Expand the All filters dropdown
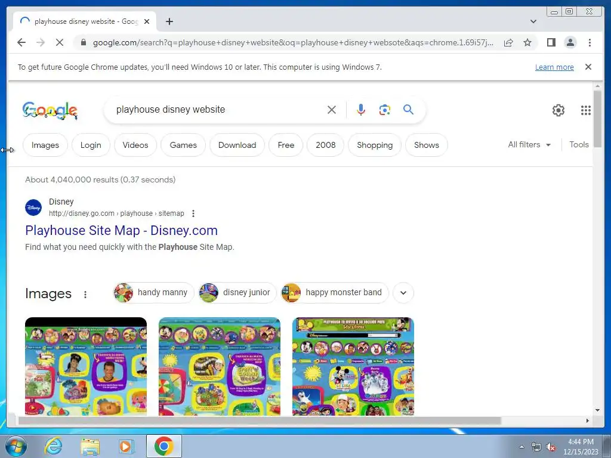 (529, 144)
